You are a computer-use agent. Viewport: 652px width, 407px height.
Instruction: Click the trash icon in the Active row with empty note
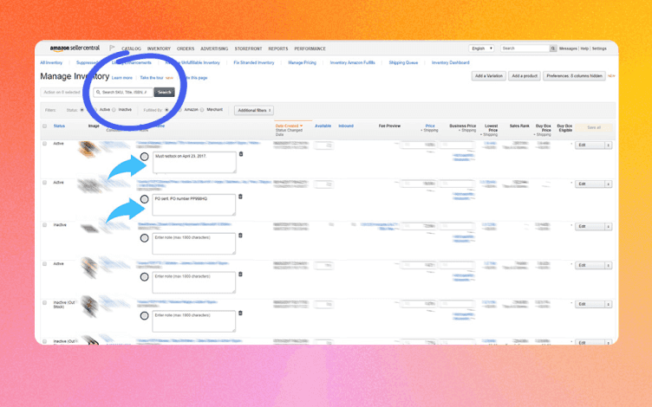(240, 275)
